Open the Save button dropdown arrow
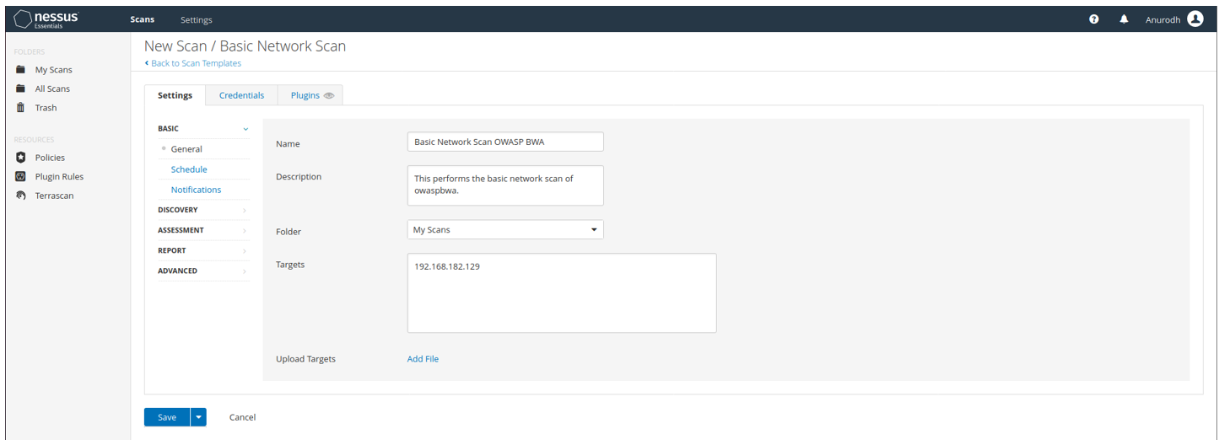Image resolution: width=1219 pixels, height=445 pixels. (198, 417)
